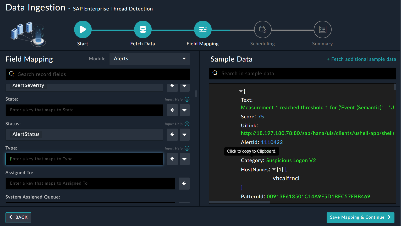Click the left arrow beside the Status field
The image size is (401, 226).
(172, 134)
